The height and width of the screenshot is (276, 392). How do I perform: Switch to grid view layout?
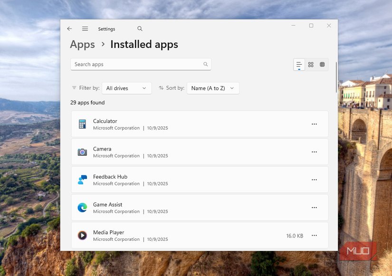click(x=311, y=65)
